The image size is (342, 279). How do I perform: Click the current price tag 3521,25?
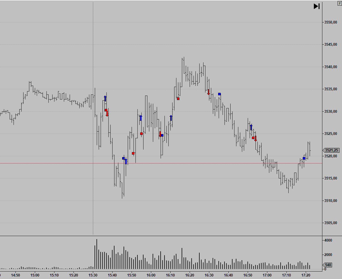coord(331,150)
